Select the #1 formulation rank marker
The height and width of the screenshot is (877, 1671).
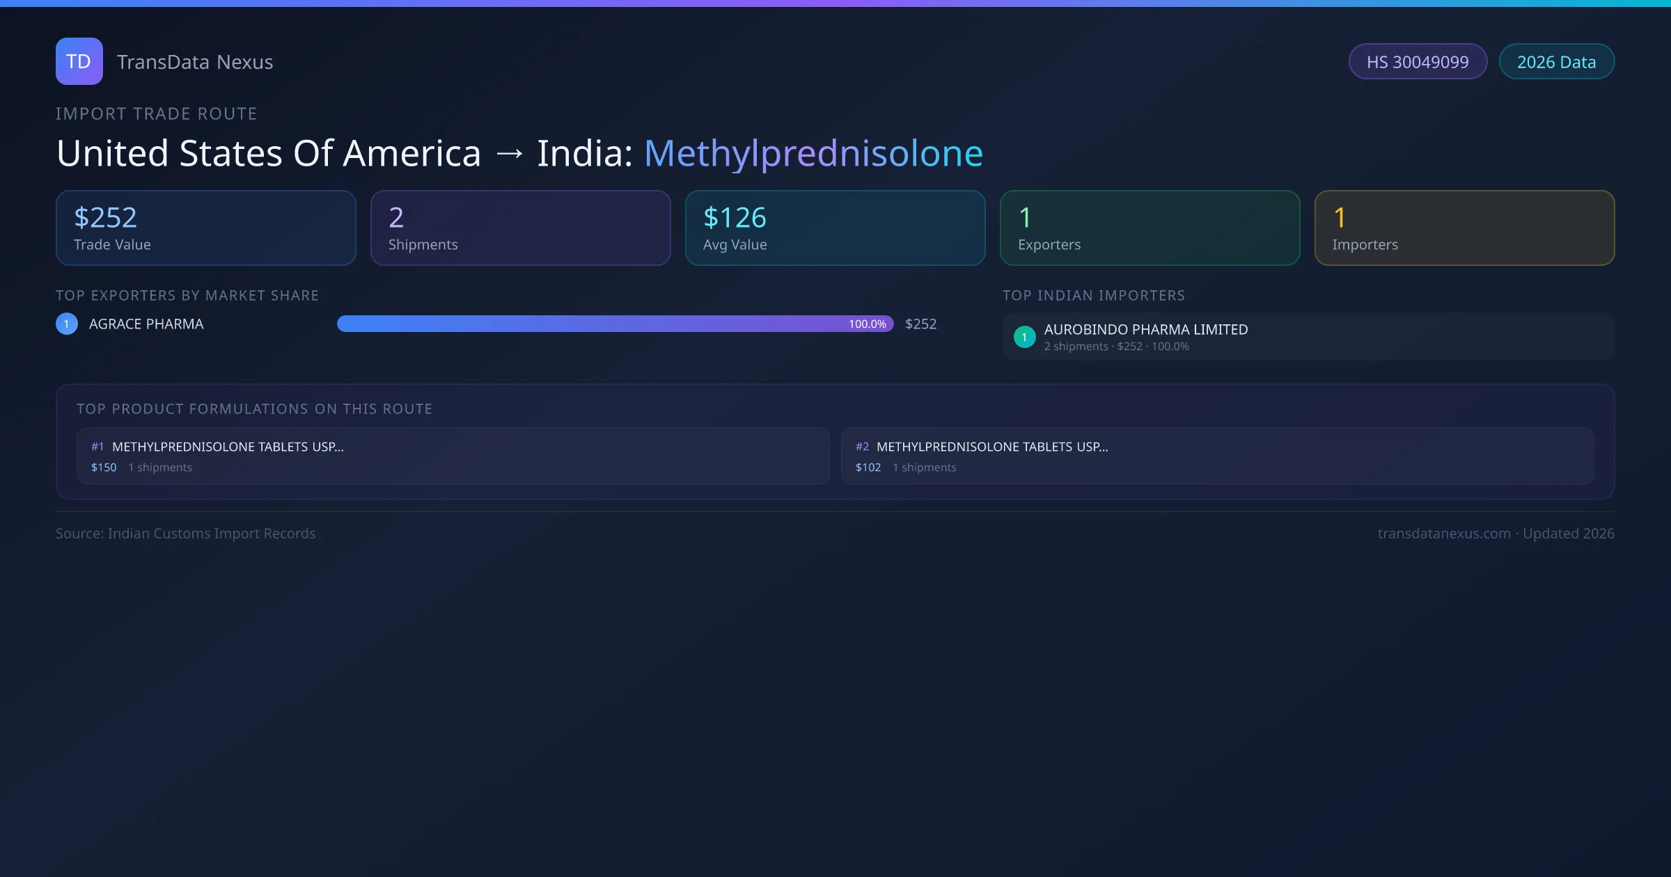click(97, 447)
